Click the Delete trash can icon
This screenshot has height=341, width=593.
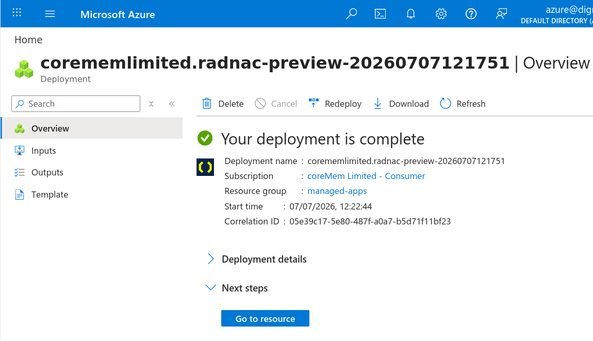point(207,104)
